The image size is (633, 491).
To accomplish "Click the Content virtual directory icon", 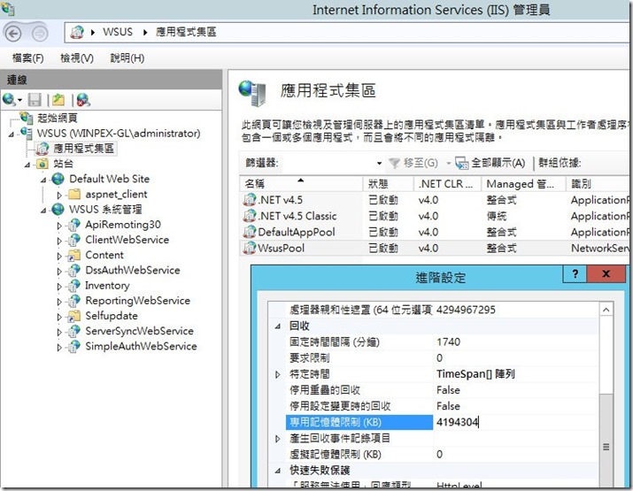I will tap(73, 255).
